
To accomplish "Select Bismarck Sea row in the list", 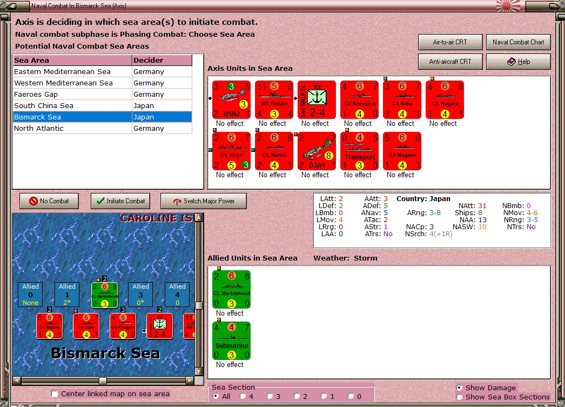I will click(102, 117).
